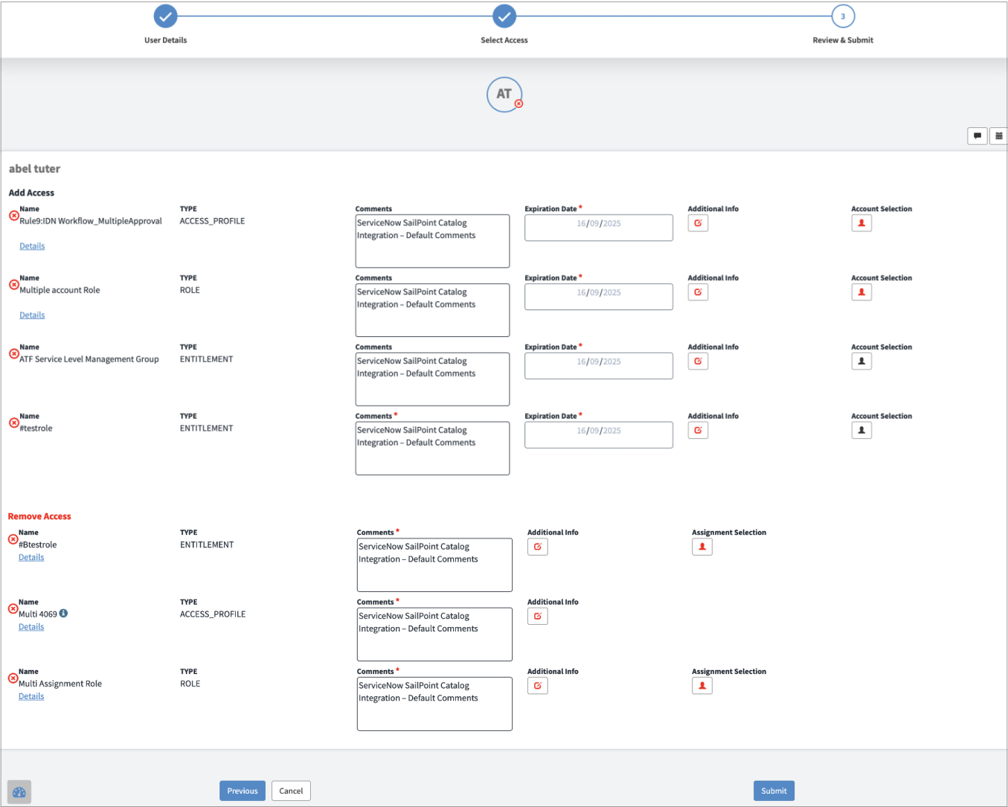Screen dimensions: 1008x807
Task: Open the comment bubble icon at top right
Action: click(x=977, y=136)
